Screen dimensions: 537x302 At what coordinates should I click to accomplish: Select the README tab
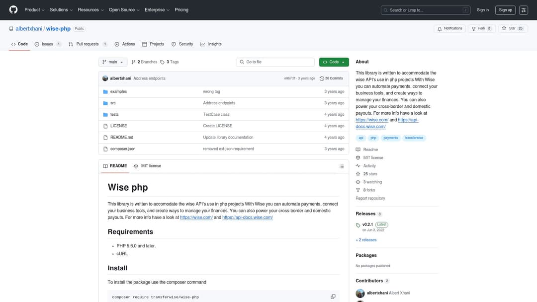tap(115, 166)
